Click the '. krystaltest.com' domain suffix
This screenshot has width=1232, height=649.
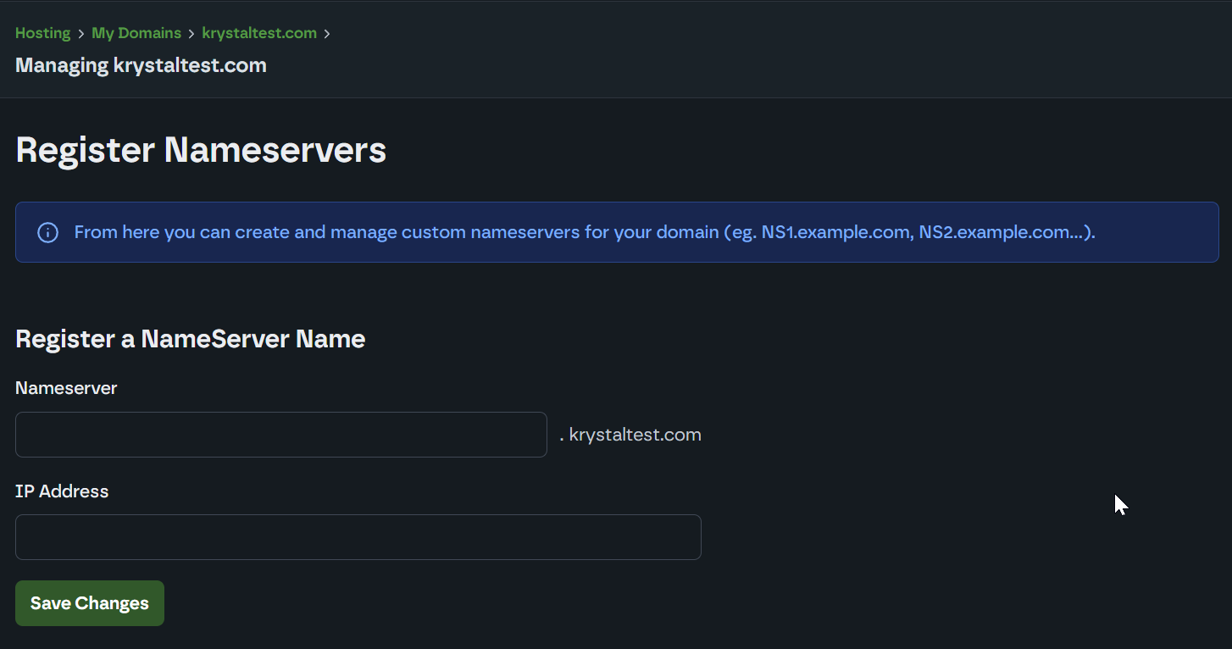click(x=630, y=435)
